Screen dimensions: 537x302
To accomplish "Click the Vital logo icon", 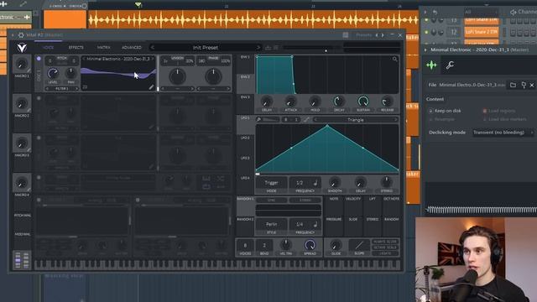I will [22, 47].
